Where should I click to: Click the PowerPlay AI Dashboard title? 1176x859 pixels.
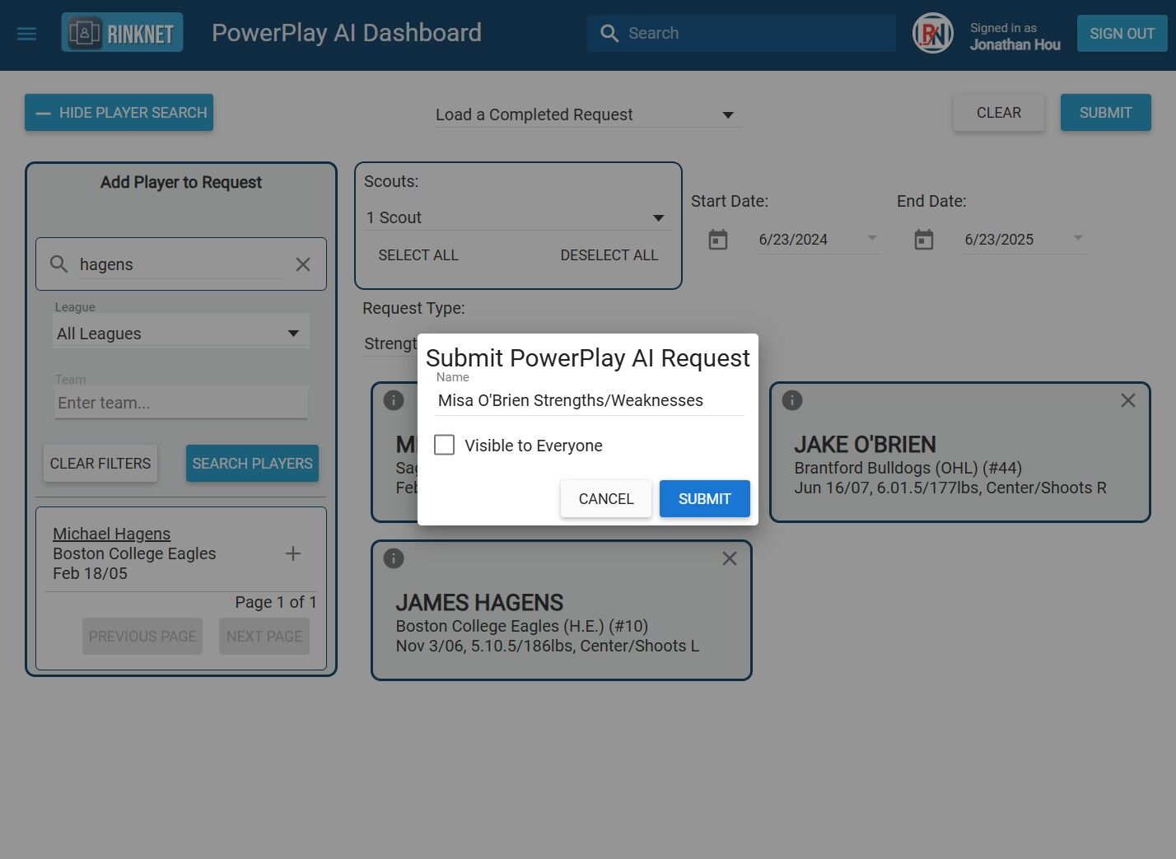347,33
